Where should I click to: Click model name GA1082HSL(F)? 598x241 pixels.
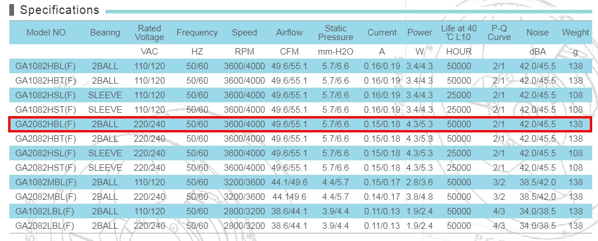[45, 95]
